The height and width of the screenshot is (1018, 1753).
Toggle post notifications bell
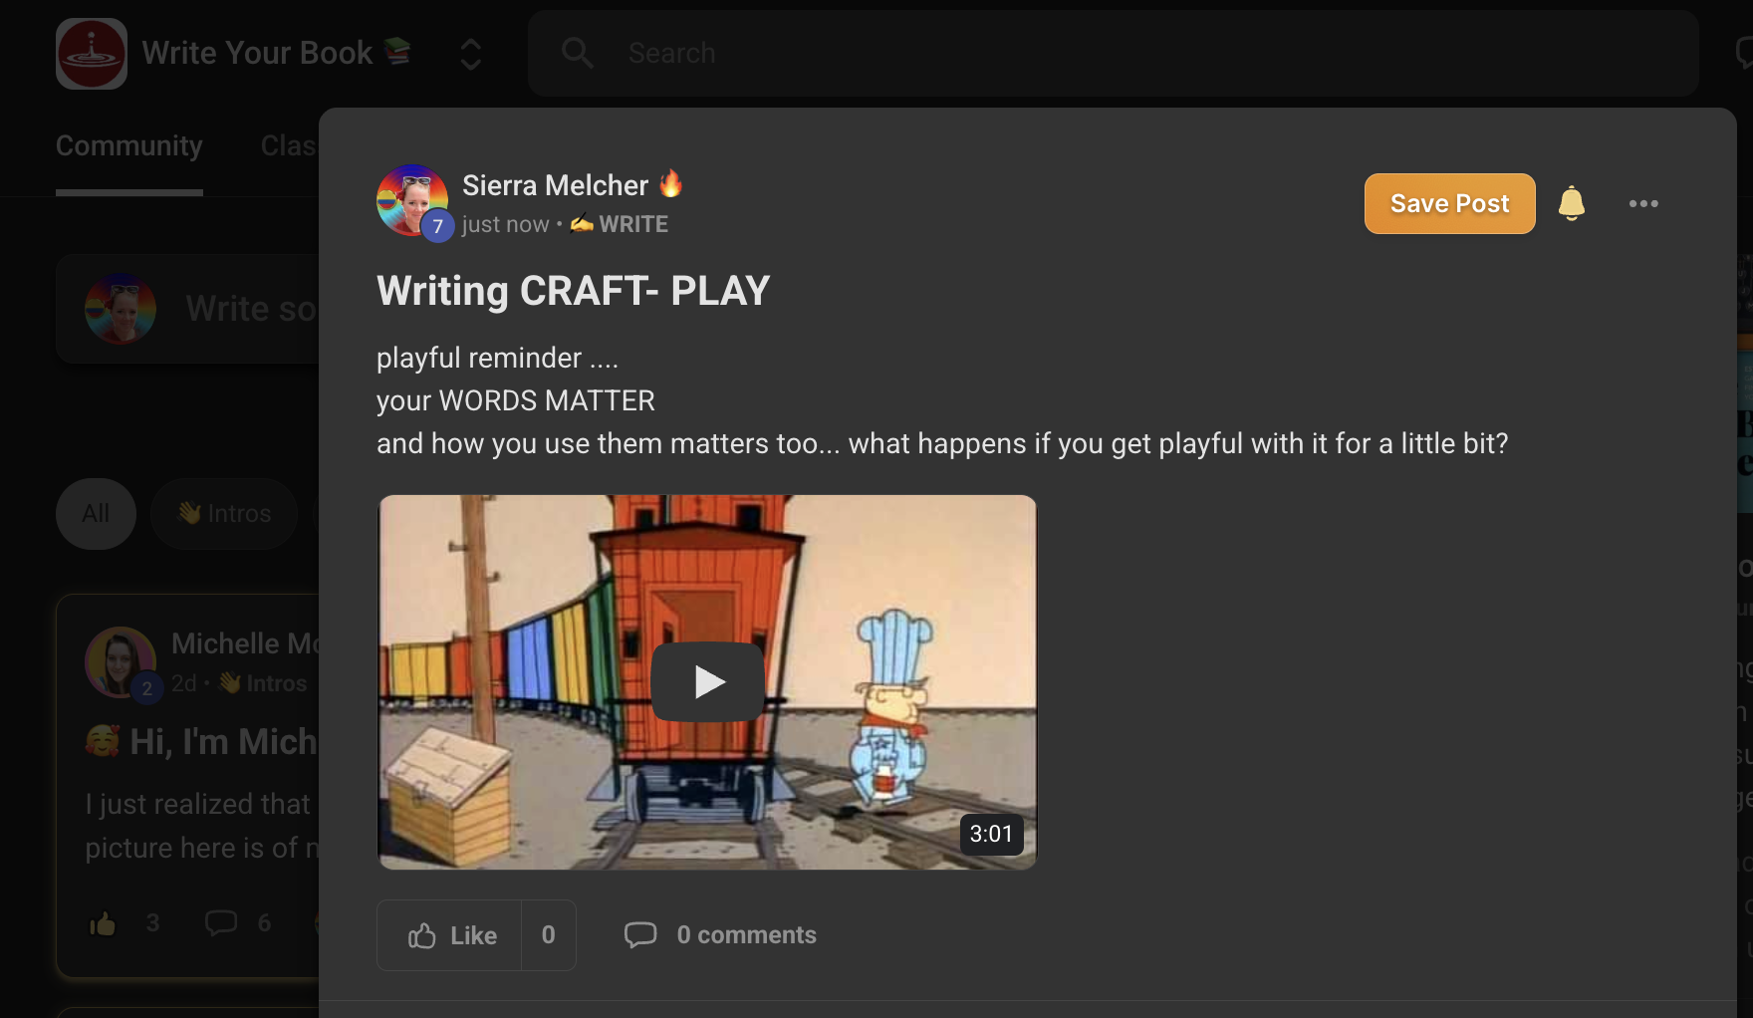point(1572,203)
